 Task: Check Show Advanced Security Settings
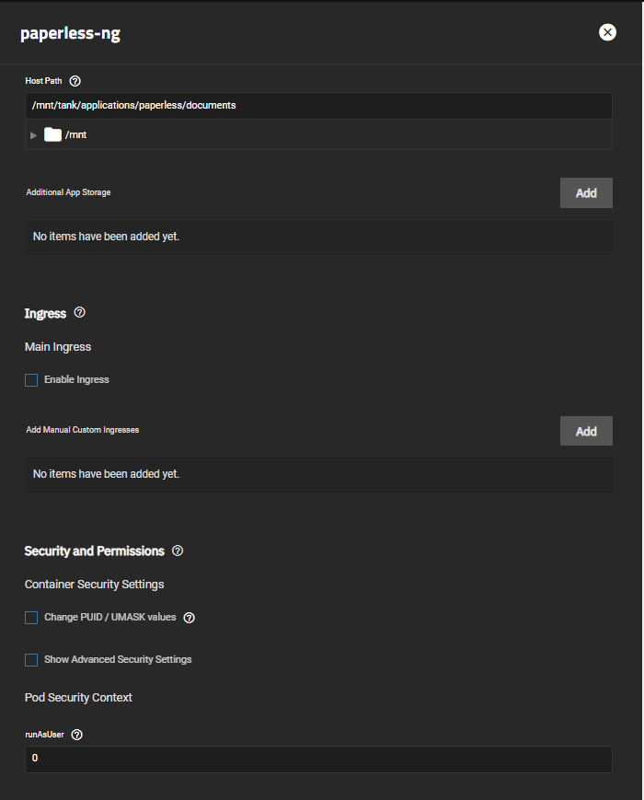pos(31,660)
